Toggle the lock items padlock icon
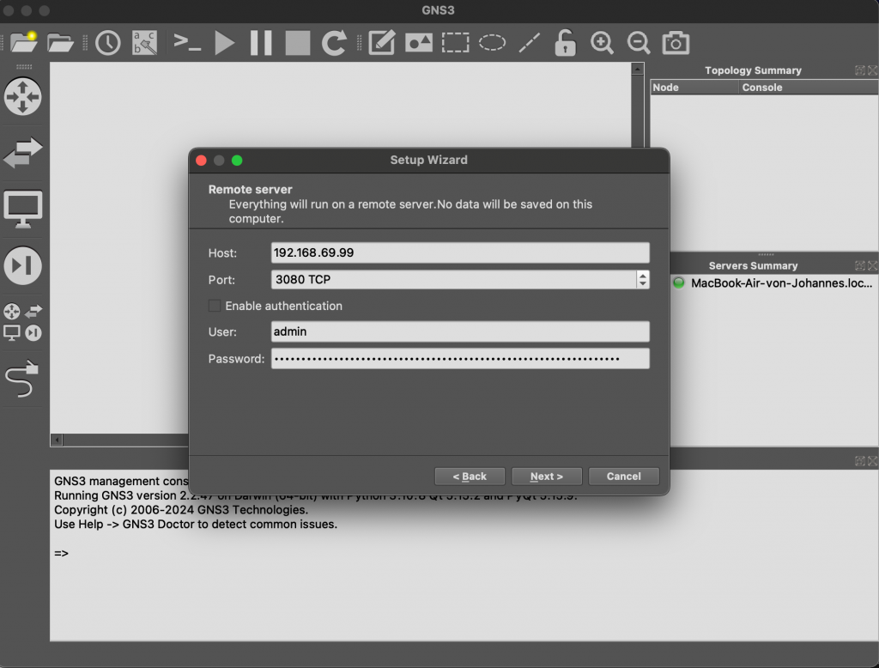879x668 pixels. click(565, 43)
